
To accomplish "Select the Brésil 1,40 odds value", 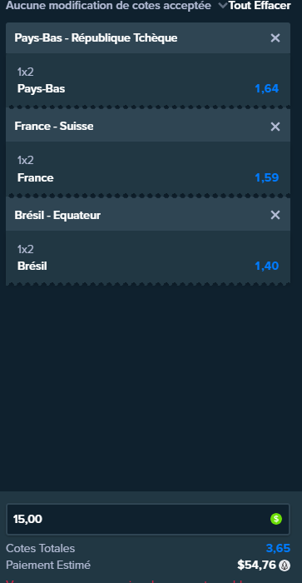I will (267, 267).
